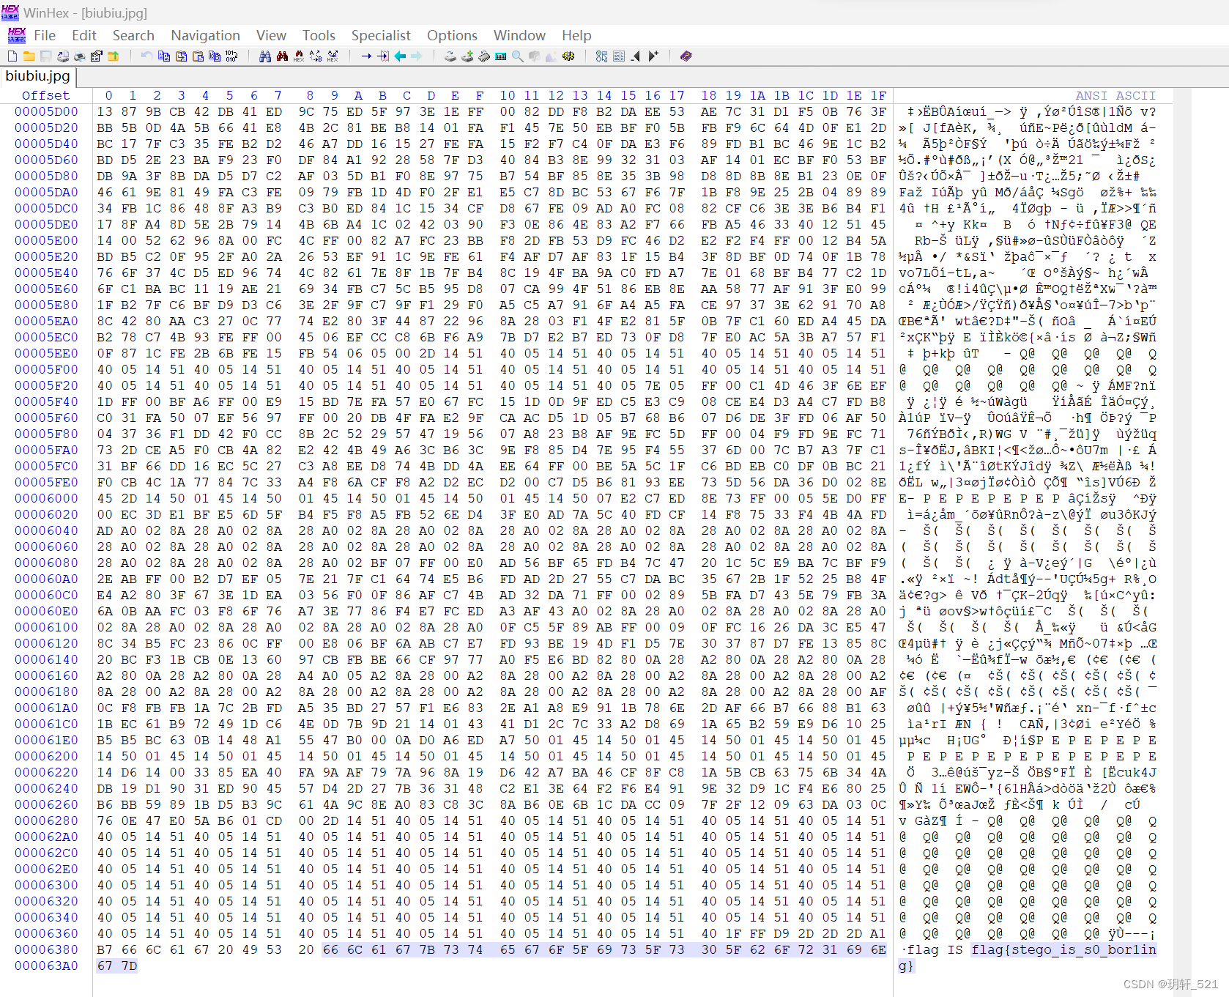This screenshot has height=997, width=1229.
Task: Click the magnifying glass icon
Action: pos(518,56)
